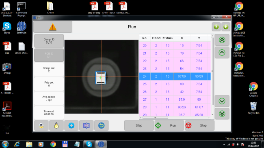Click the blue undo arrow icon
This screenshot has height=148, width=264.
pyautogui.click(x=102, y=125)
